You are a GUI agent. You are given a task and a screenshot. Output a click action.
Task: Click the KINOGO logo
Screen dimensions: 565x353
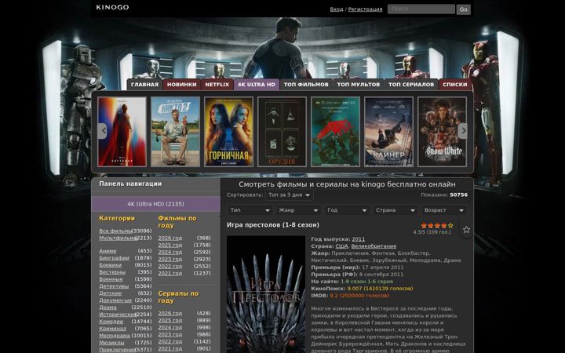(112, 7)
